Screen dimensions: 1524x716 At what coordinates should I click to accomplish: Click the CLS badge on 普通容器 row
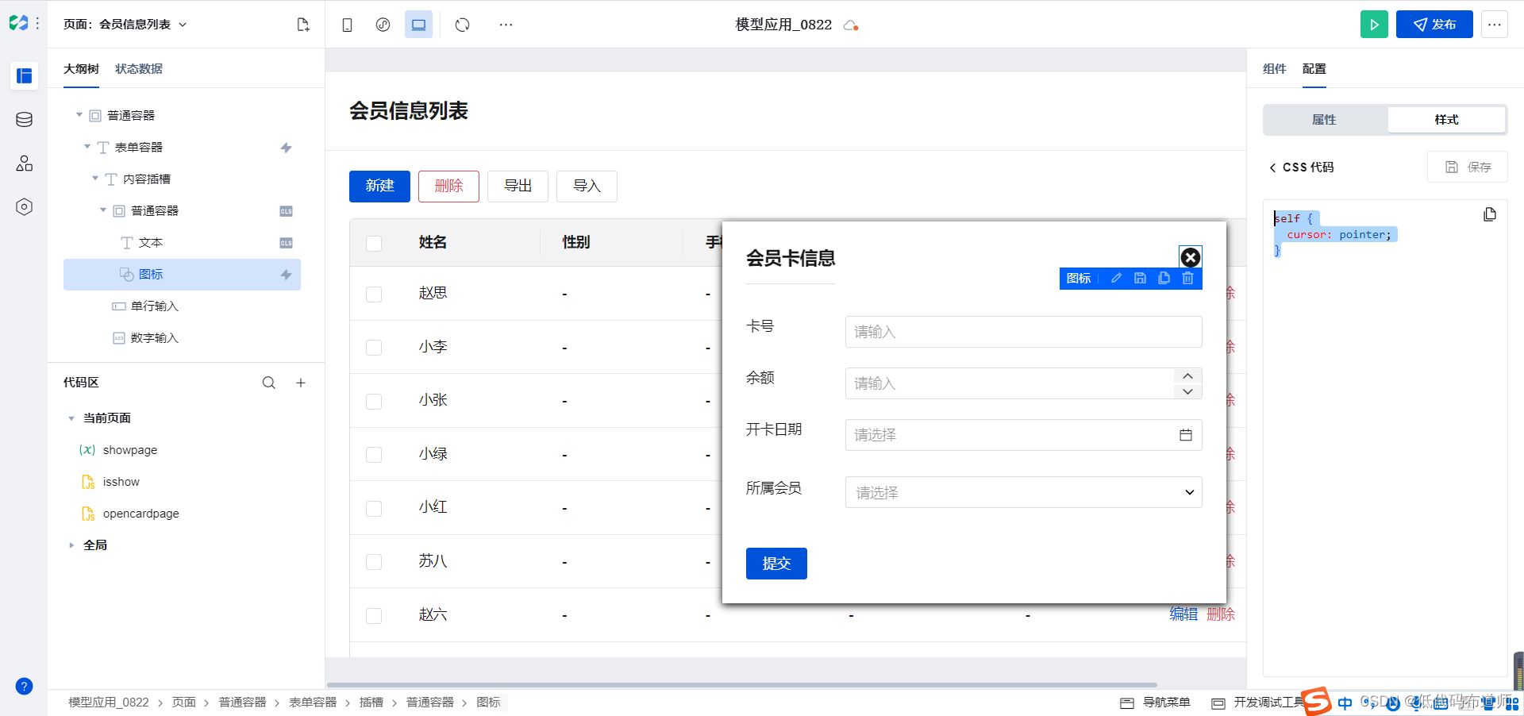click(x=287, y=211)
